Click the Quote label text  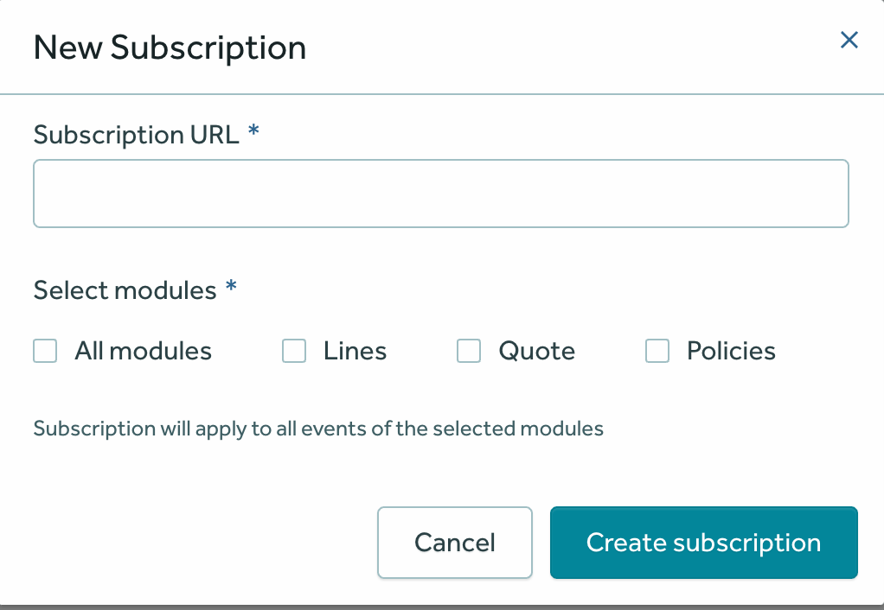[x=536, y=351]
